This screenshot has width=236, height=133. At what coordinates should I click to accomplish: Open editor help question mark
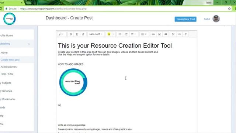(185, 34)
